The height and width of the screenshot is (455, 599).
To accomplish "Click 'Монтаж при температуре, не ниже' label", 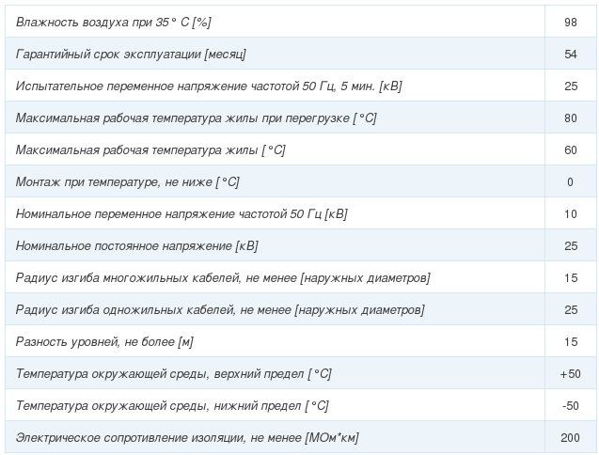I will 127,181.
